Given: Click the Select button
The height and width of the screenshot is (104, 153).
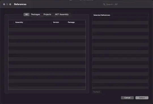Looking at the screenshot, I should pos(142,98).
